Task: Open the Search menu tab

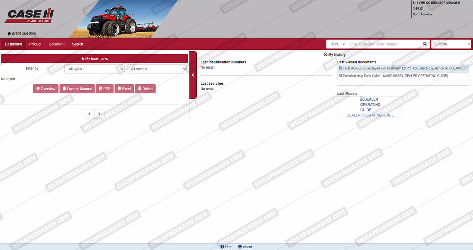Action: [x=77, y=44]
